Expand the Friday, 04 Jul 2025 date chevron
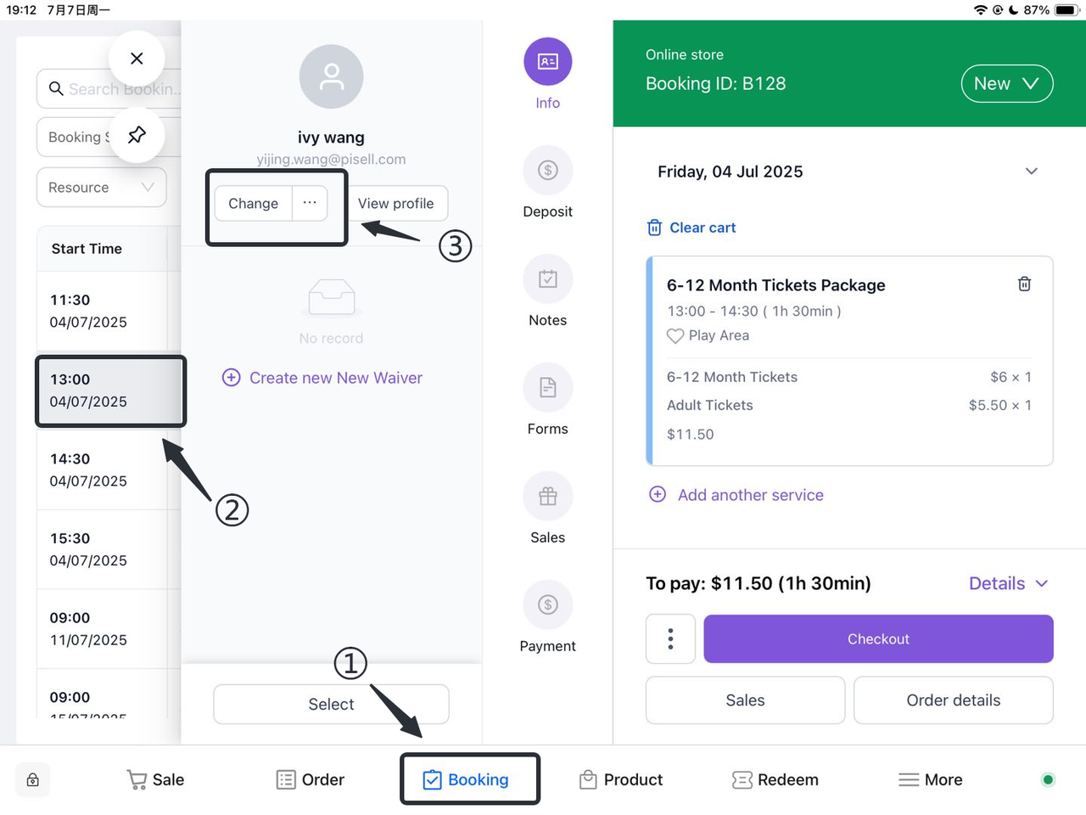 (1031, 171)
